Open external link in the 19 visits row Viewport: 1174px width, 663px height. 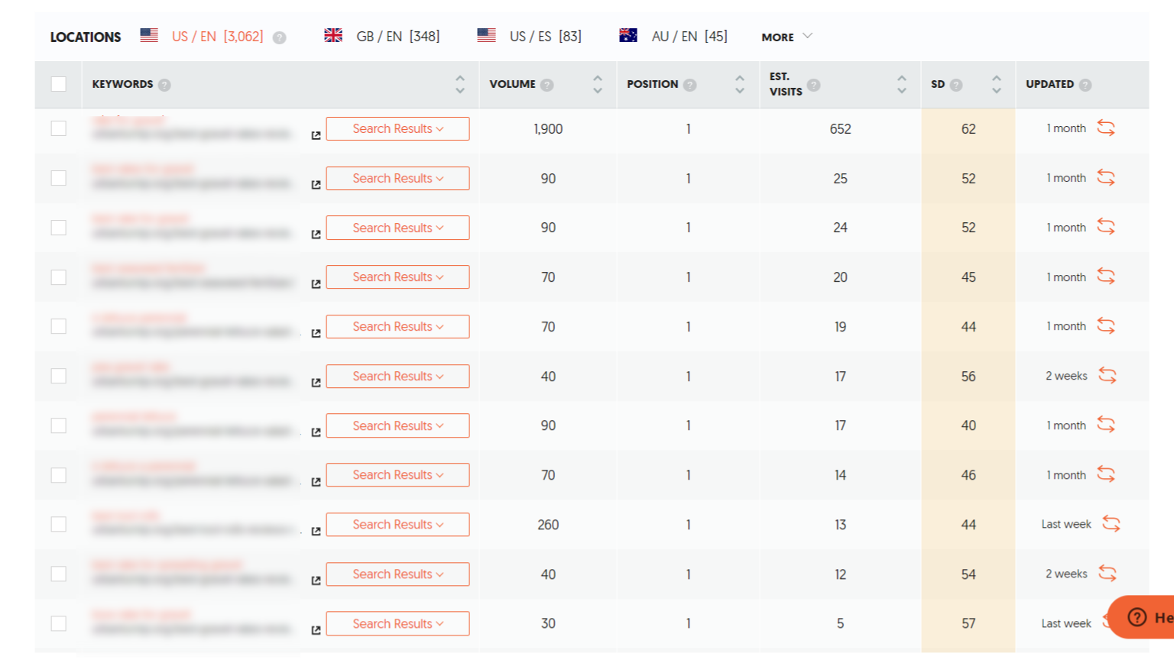[316, 333]
